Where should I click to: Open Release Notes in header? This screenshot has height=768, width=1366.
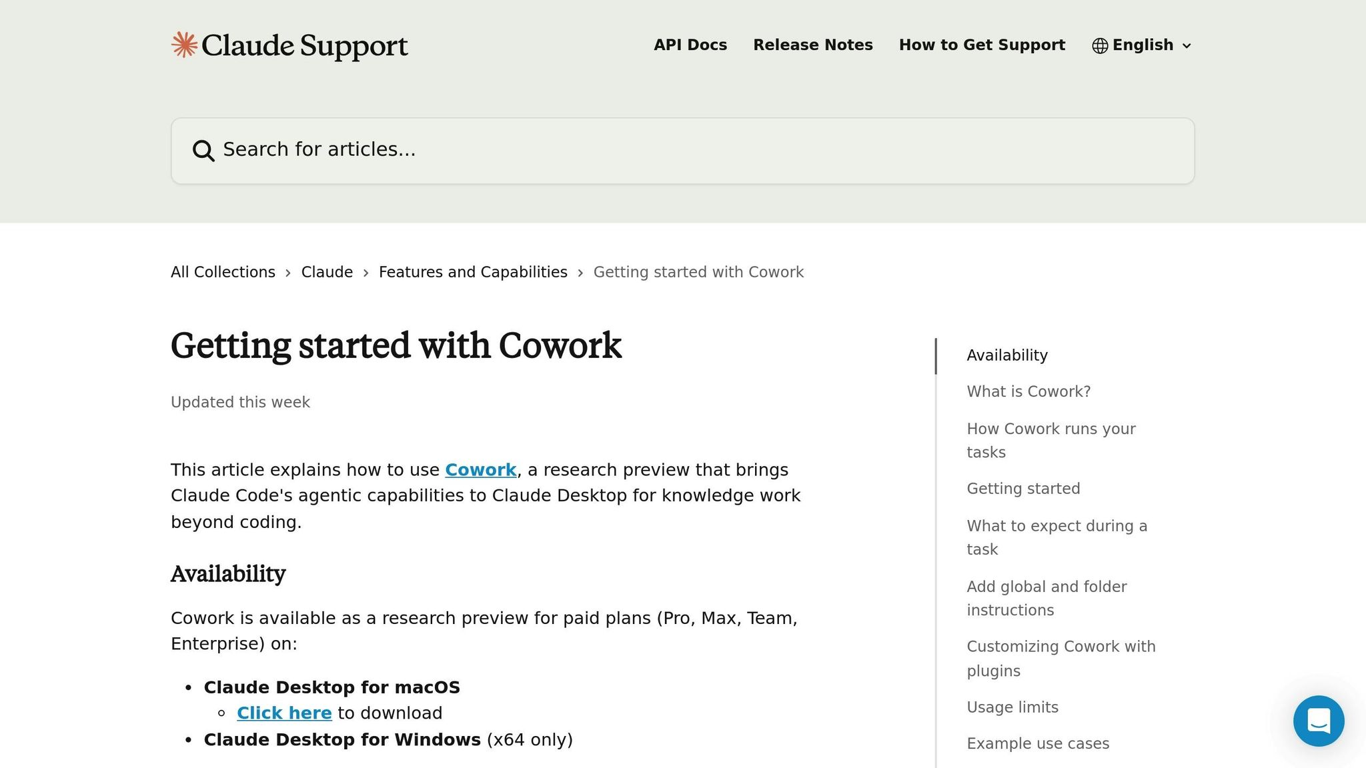(812, 45)
